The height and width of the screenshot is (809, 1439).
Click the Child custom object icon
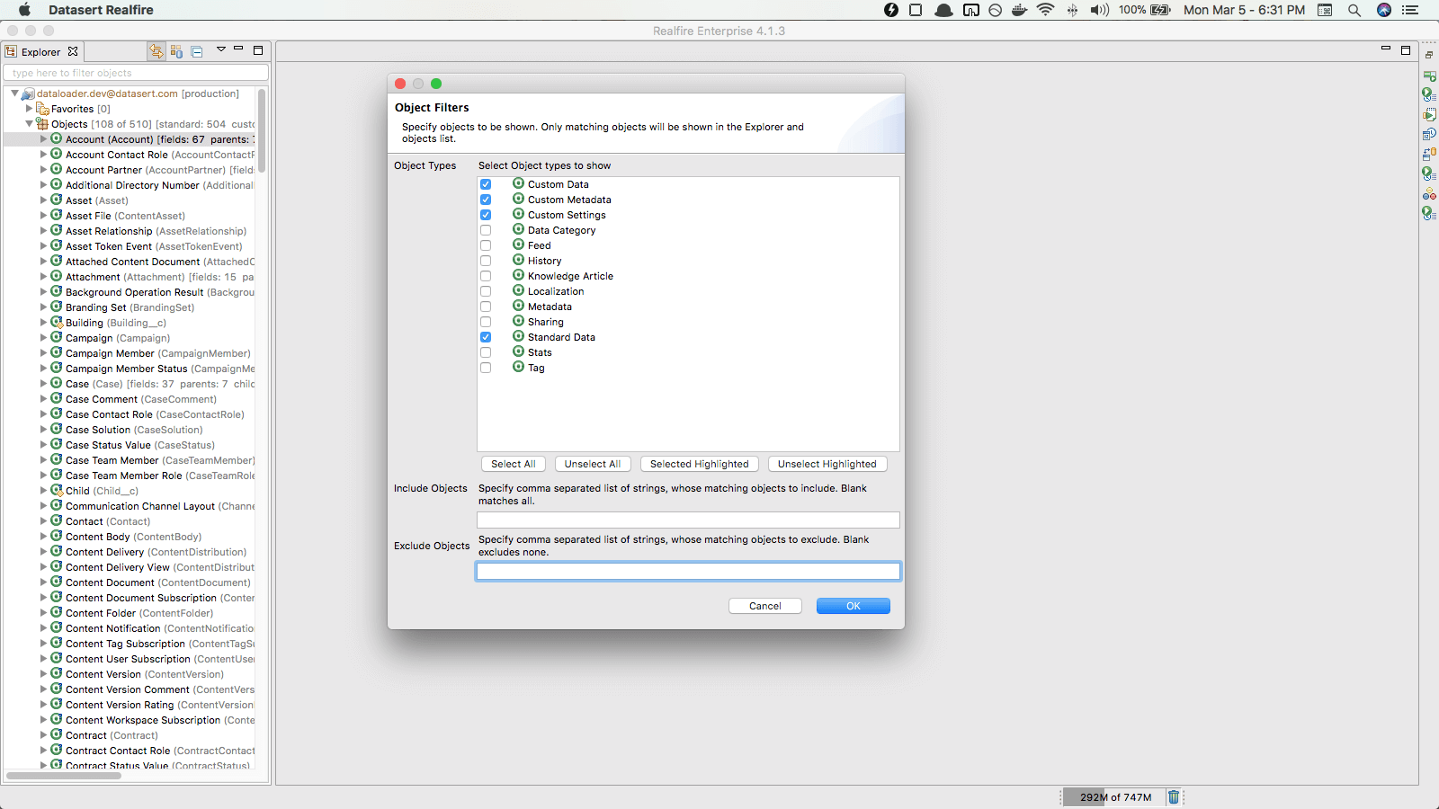[x=57, y=490]
